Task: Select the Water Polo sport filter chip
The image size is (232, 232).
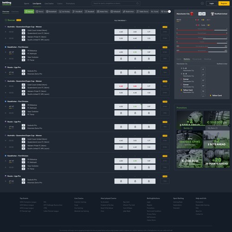Action: tap(102, 12)
